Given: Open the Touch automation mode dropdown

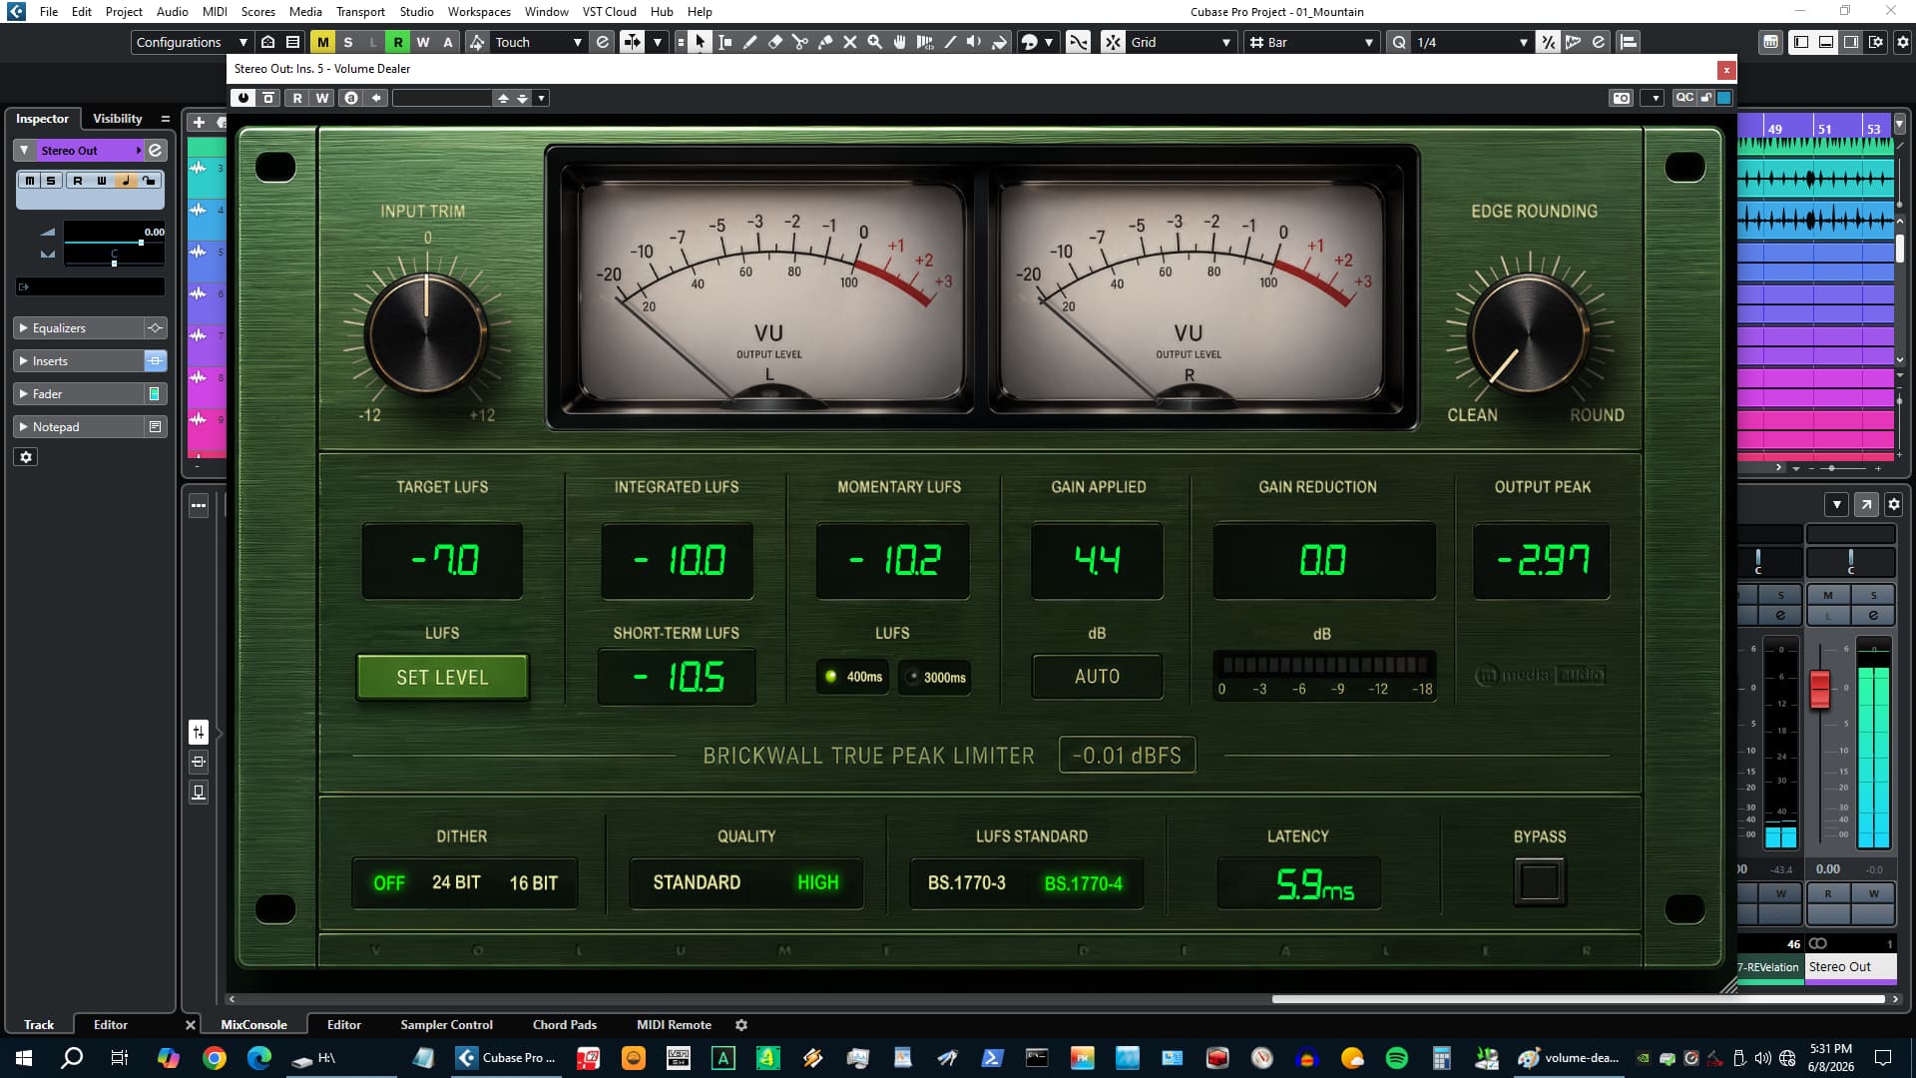Looking at the screenshot, I should click(538, 42).
